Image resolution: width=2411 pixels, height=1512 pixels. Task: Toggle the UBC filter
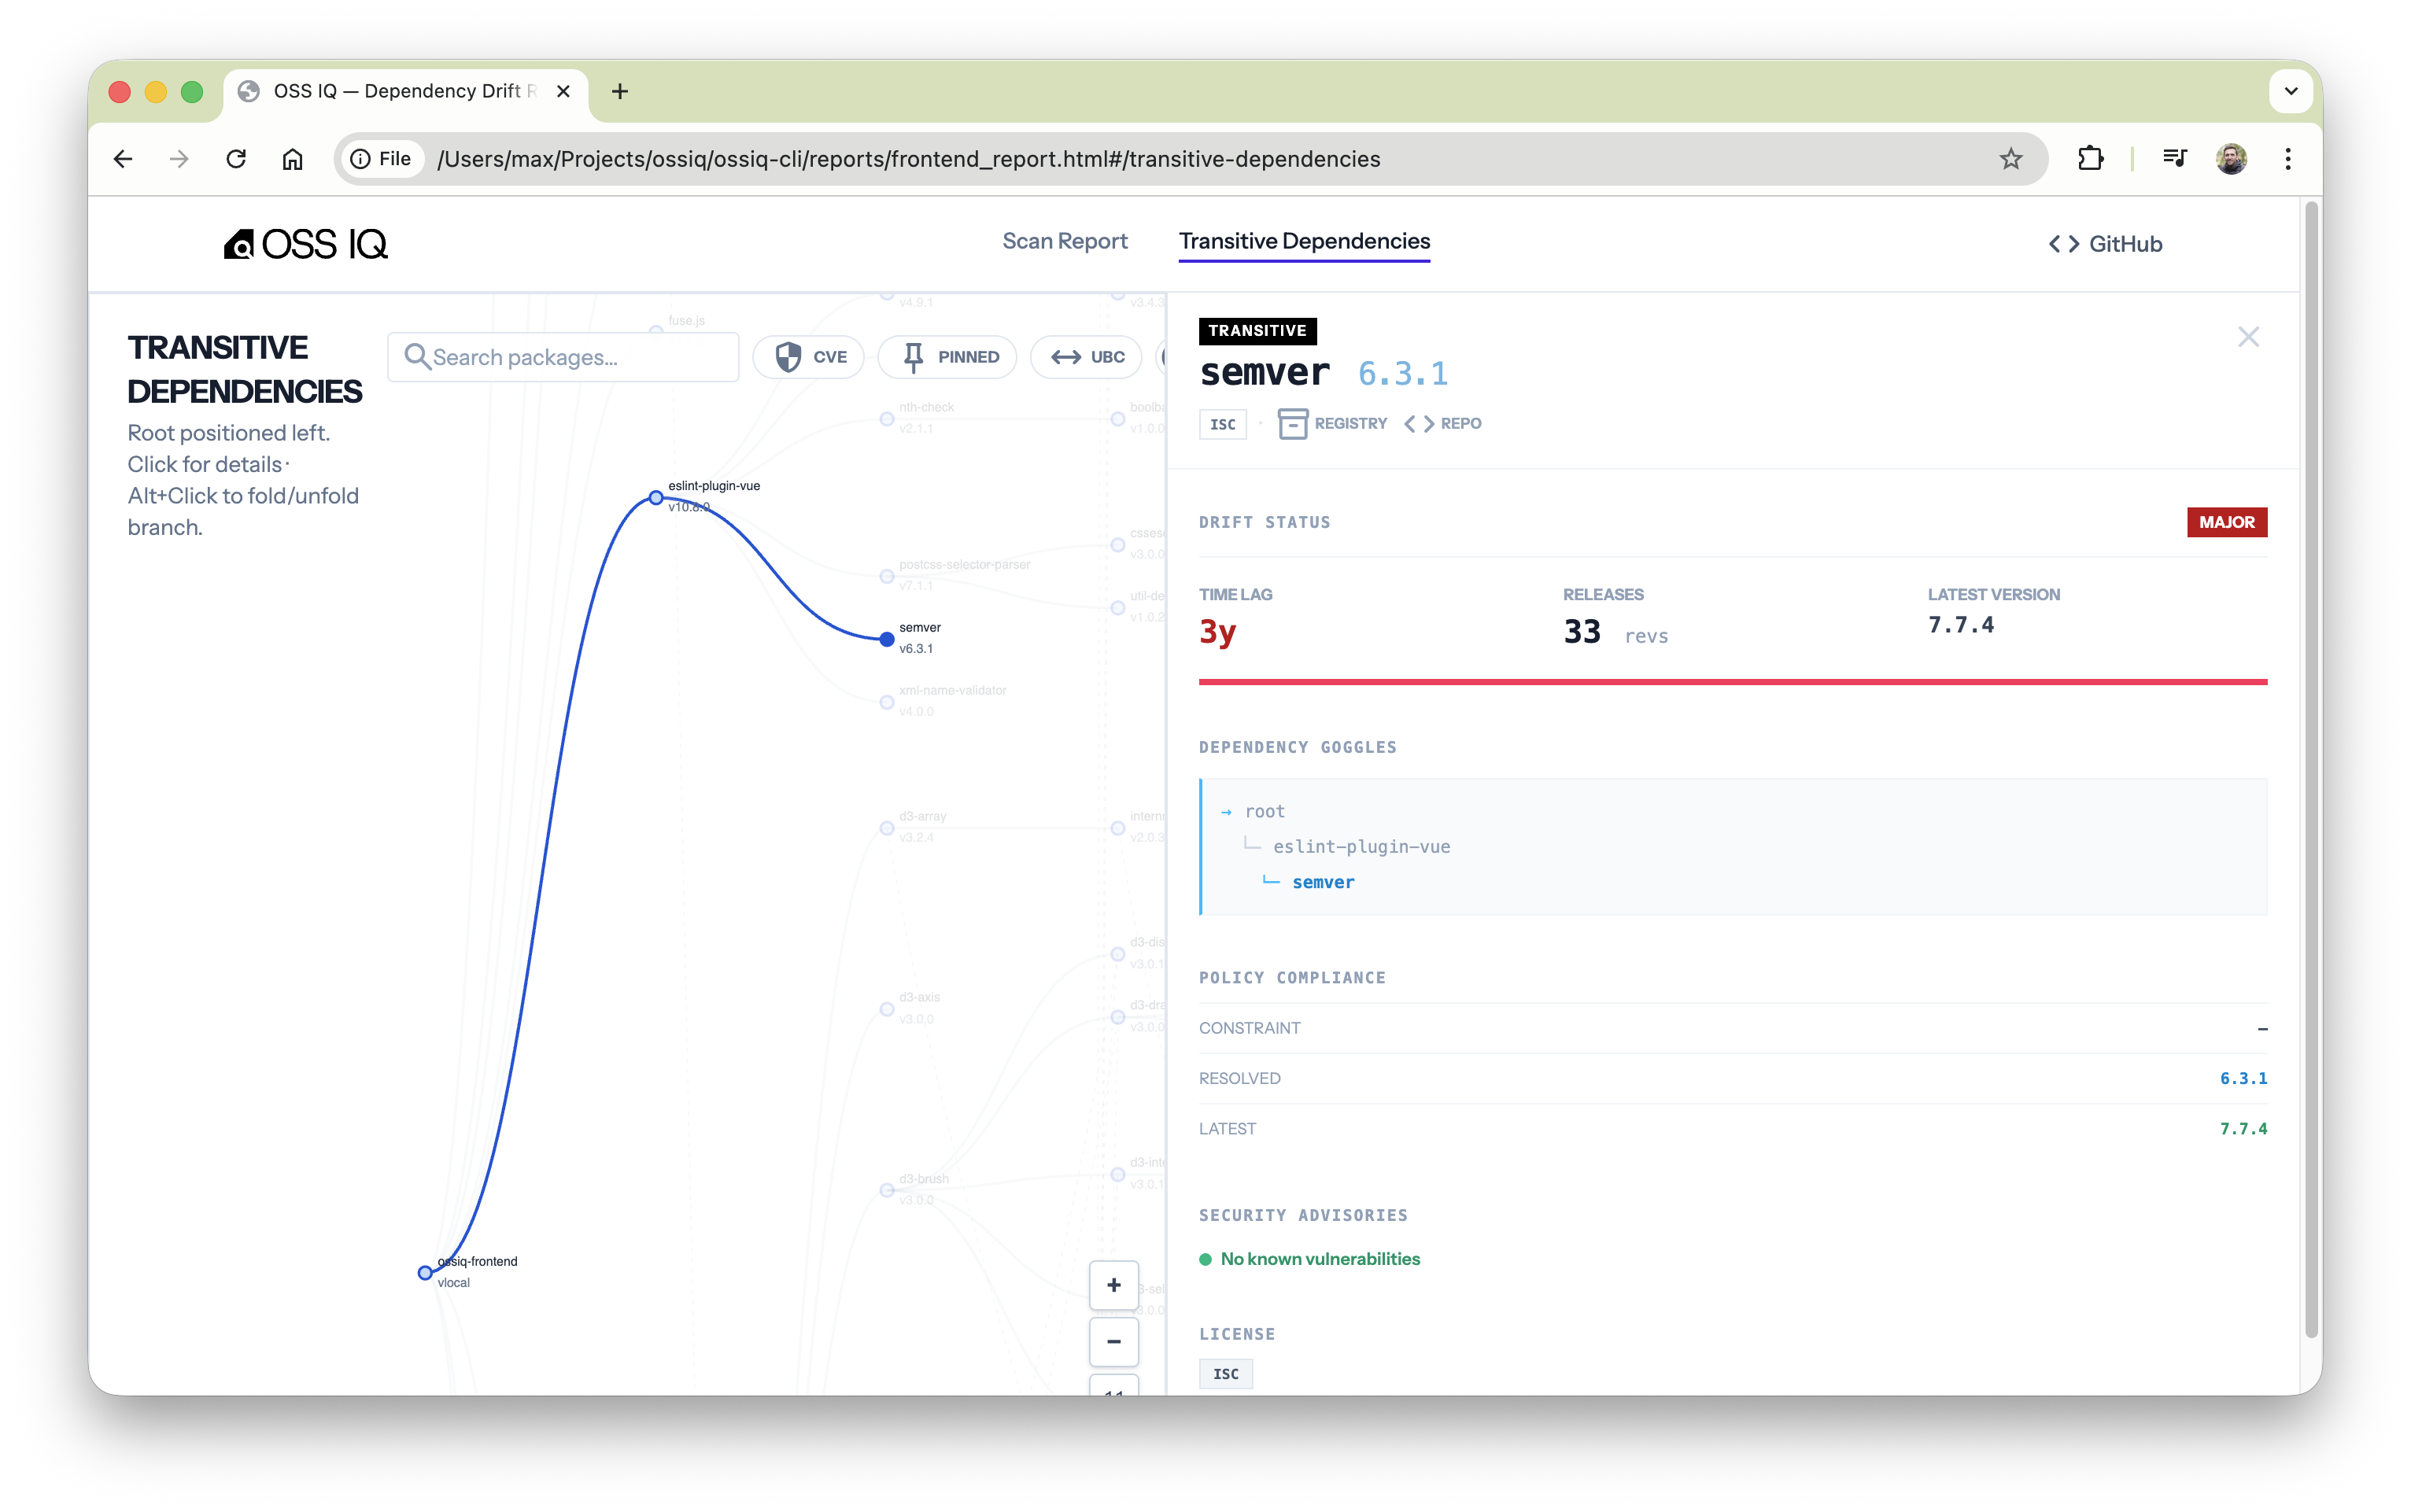[x=1086, y=357]
